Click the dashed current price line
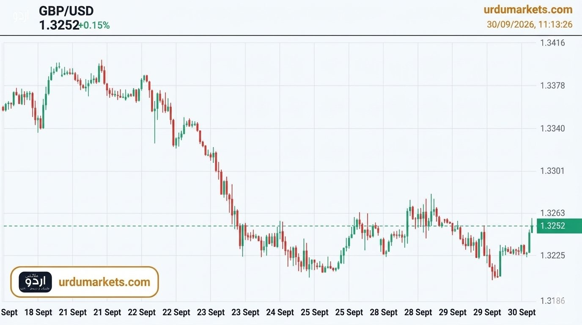Viewport: 582px width, 325px height. click(270, 226)
